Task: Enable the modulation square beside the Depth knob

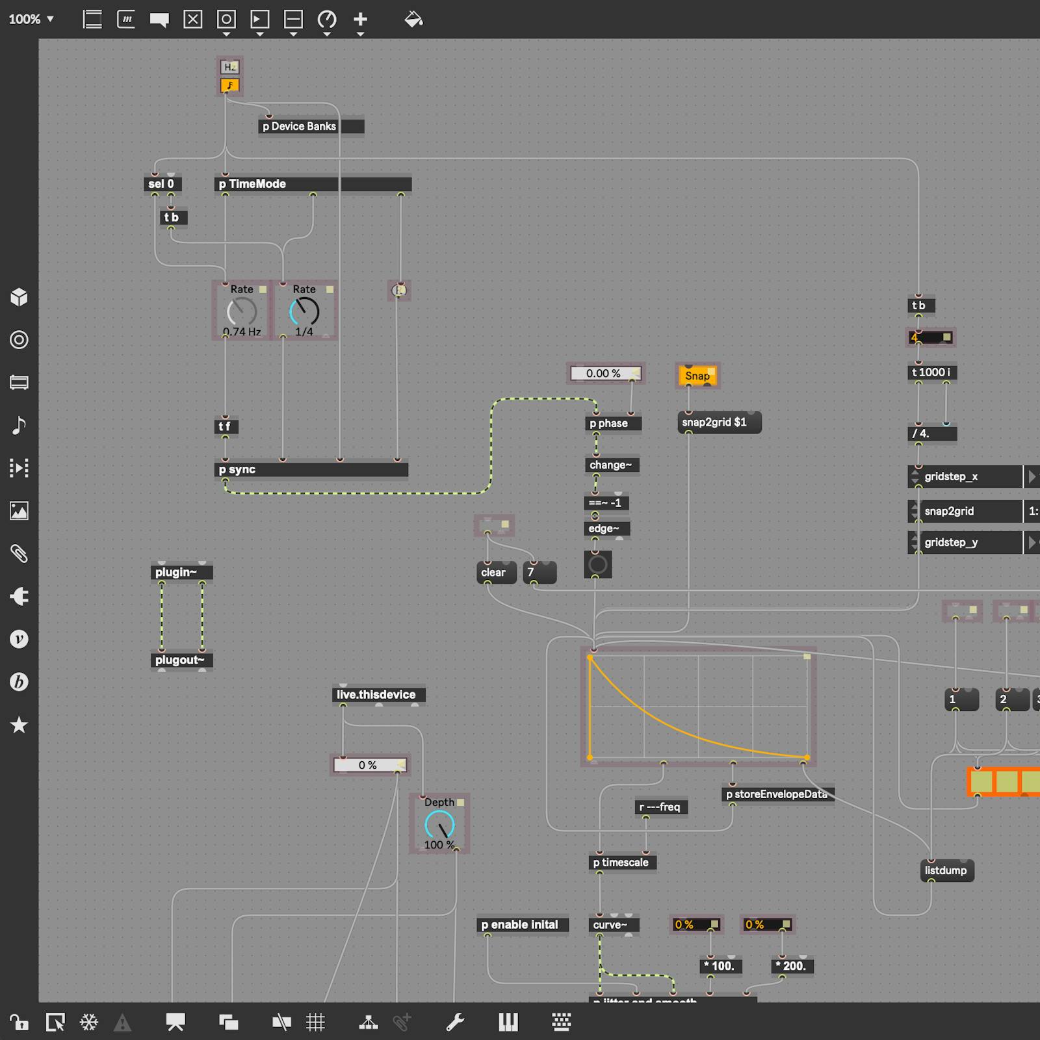Action: coord(461,803)
